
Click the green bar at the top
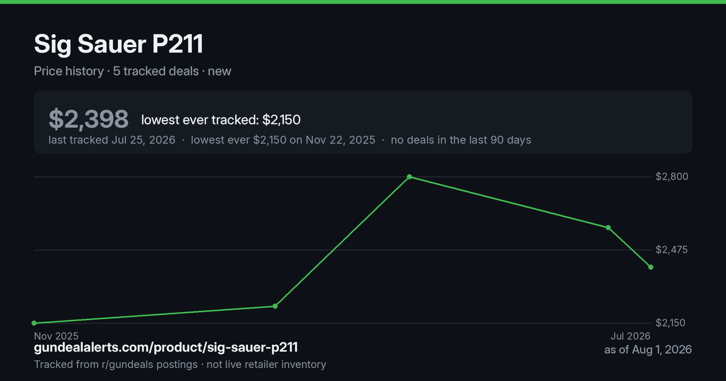(x=363, y=2)
